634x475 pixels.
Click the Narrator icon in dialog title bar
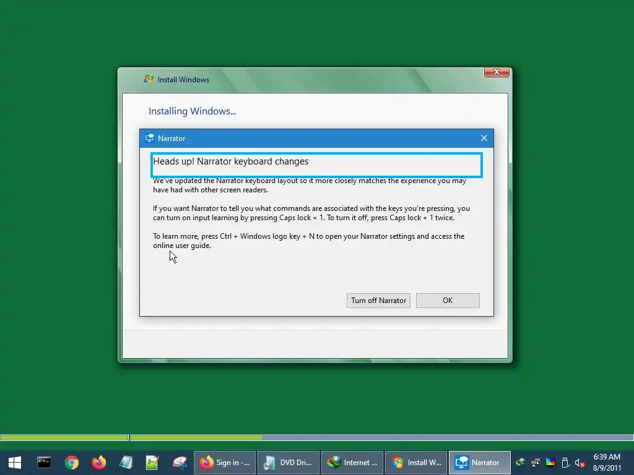[150, 138]
